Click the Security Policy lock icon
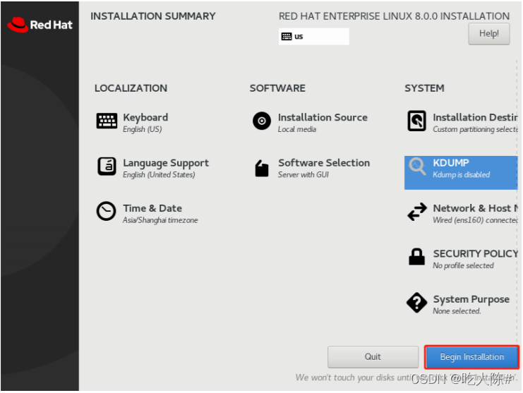 [417, 257]
